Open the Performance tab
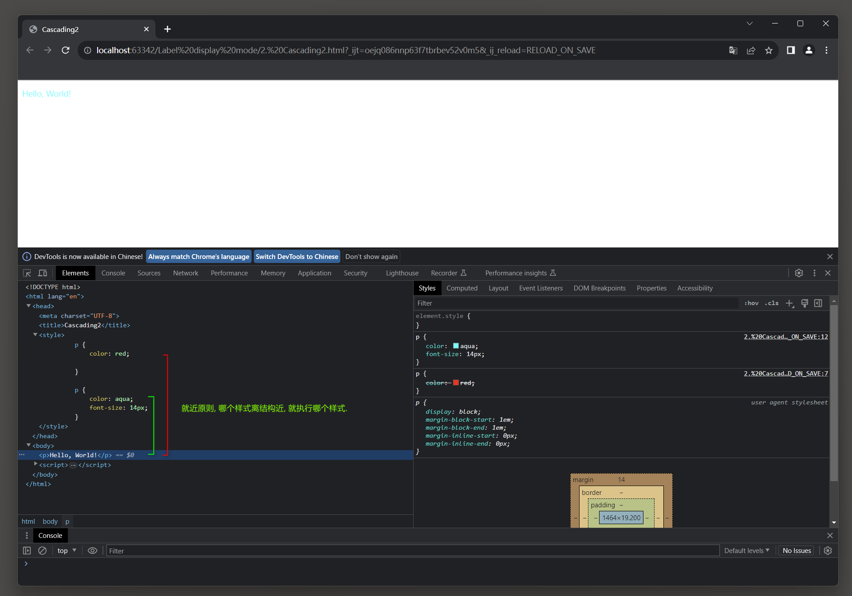Image resolution: width=852 pixels, height=596 pixels. click(229, 273)
